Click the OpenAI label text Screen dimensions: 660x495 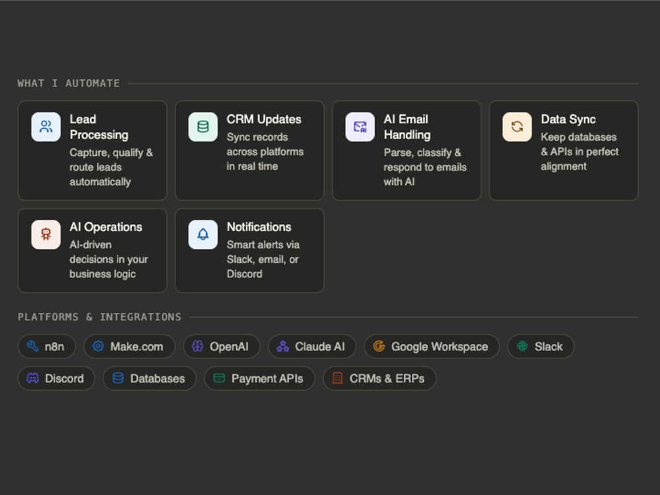point(229,347)
